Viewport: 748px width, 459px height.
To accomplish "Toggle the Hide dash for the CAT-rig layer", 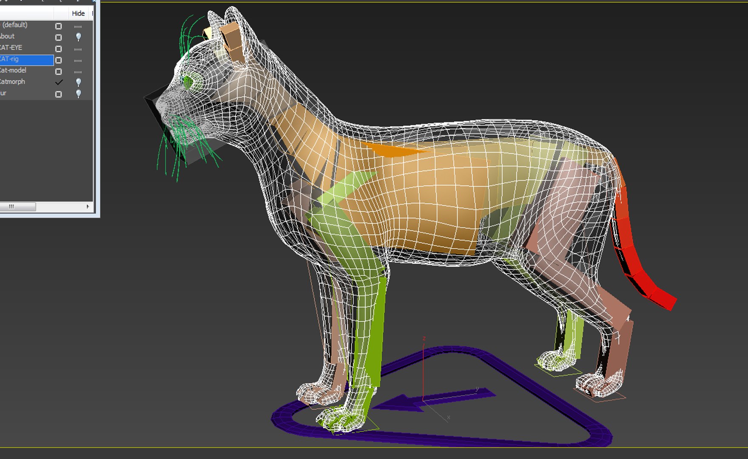I will tap(78, 61).
